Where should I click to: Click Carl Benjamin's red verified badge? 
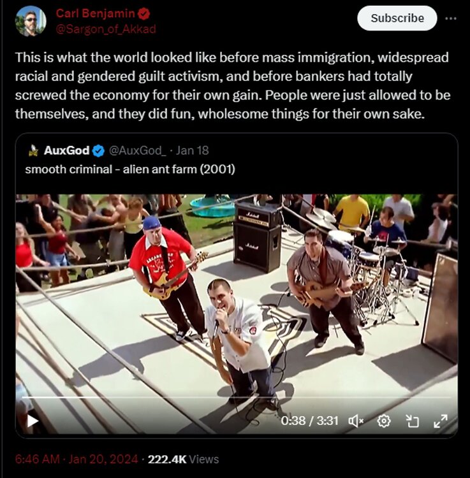(x=145, y=13)
